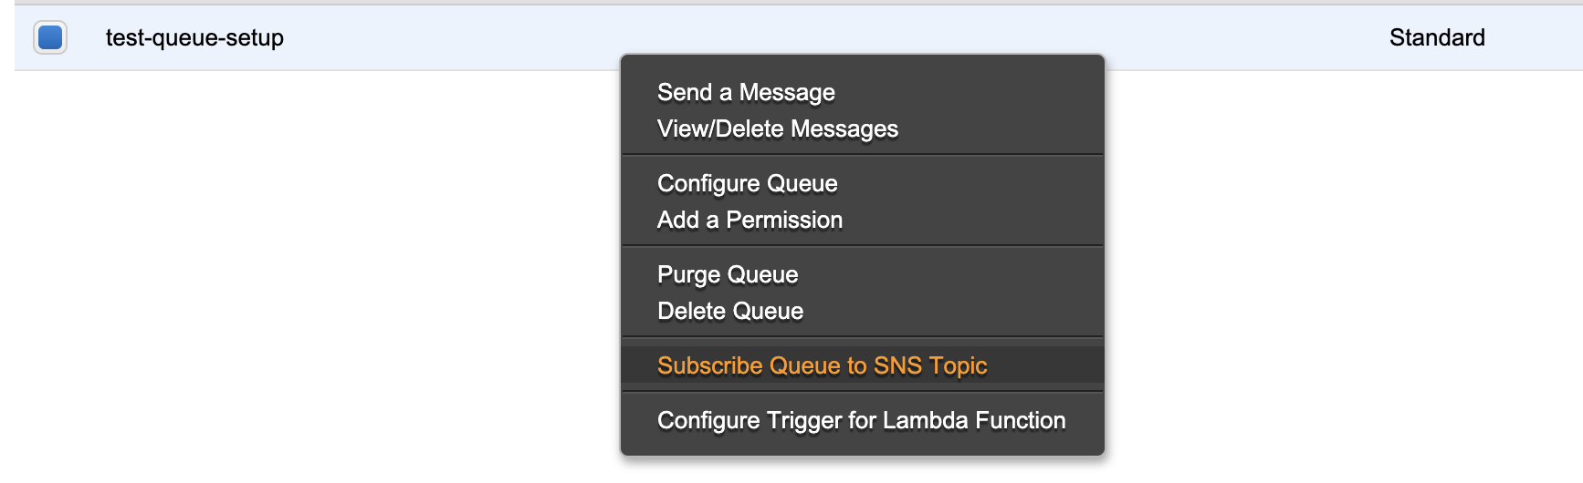Image resolution: width=1583 pixels, height=483 pixels.
Task: Select Configure Queue in the menu
Action: pyautogui.click(x=747, y=183)
